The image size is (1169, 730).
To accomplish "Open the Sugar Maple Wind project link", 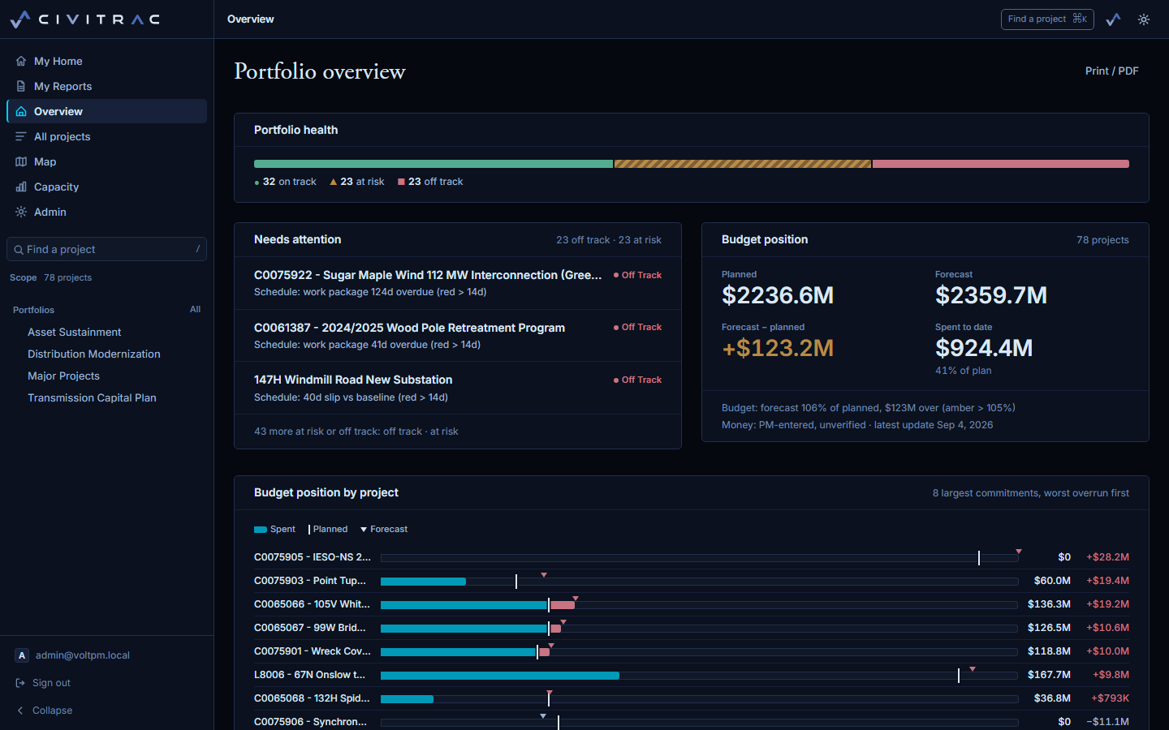I will tap(428, 275).
